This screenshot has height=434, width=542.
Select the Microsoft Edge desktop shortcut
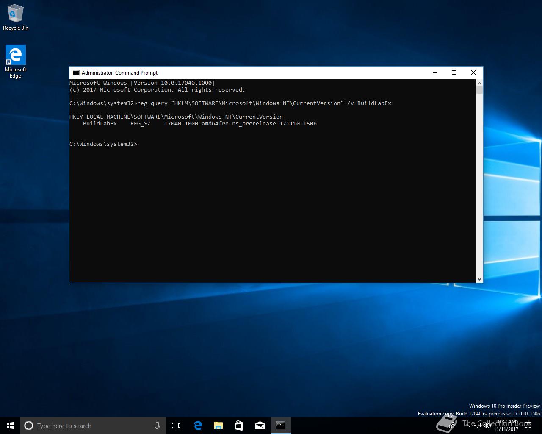[x=16, y=62]
